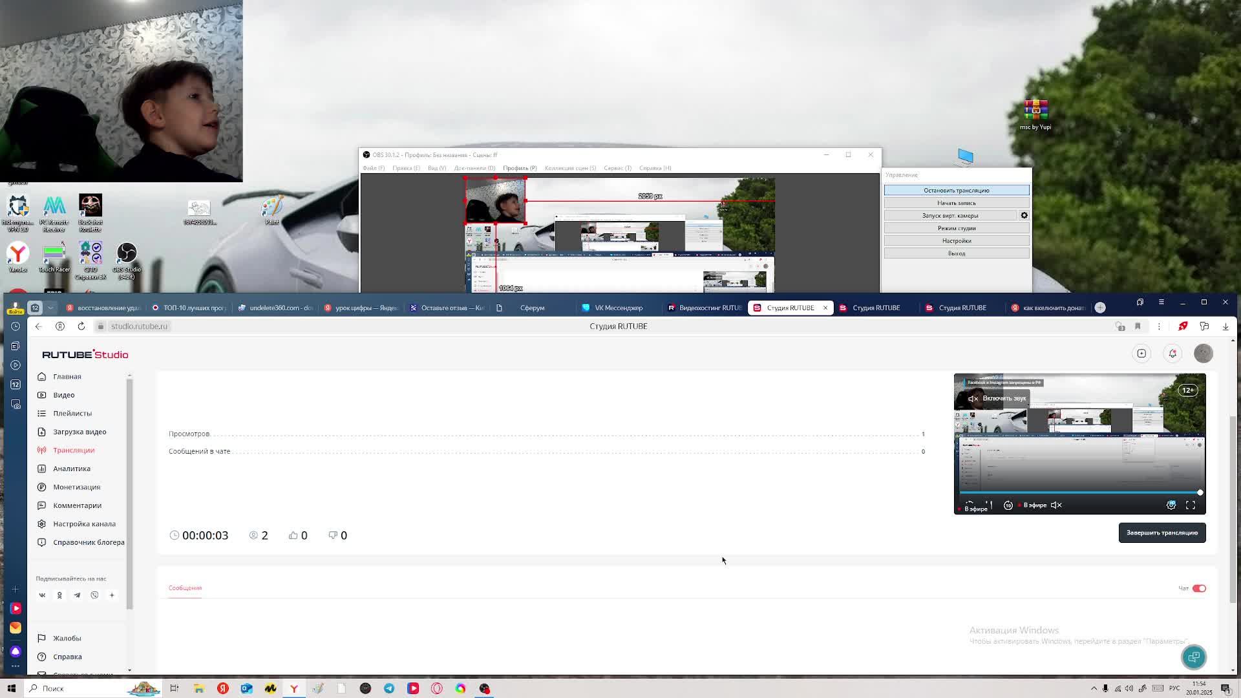Screen dimensions: 1241x698
Task: Unmute via player volume icon
Action: click(x=1056, y=505)
